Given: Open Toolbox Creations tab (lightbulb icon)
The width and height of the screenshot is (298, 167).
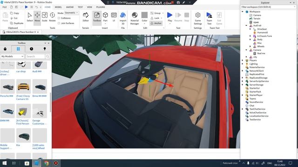Looking at the screenshot, I should click(x=45, y=49).
